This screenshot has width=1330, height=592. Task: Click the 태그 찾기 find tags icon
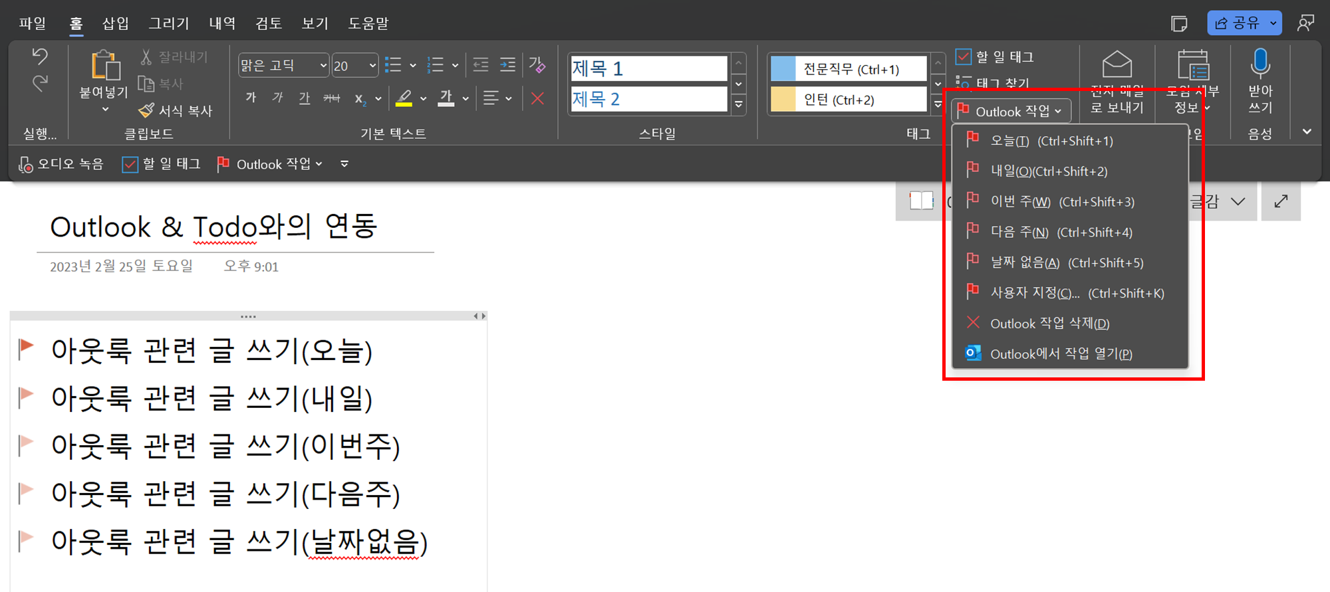click(963, 83)
